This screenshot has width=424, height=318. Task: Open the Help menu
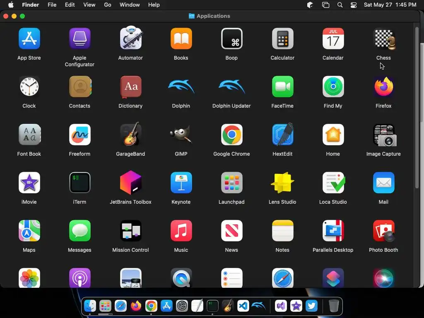154,5
